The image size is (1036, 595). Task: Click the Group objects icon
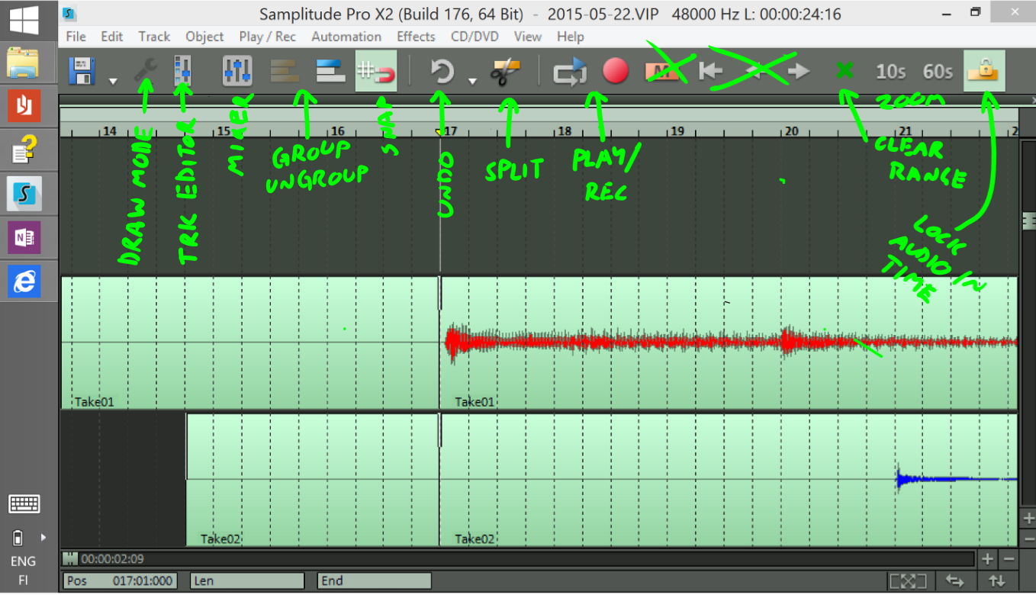[x=285, y=72]
